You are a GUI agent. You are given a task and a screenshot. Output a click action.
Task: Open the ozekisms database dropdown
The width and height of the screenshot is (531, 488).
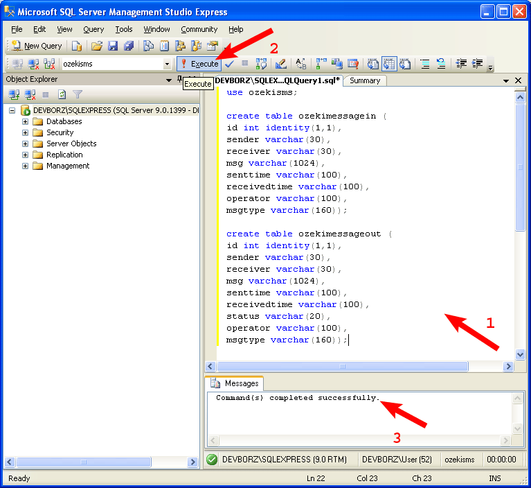coord(167,64)
